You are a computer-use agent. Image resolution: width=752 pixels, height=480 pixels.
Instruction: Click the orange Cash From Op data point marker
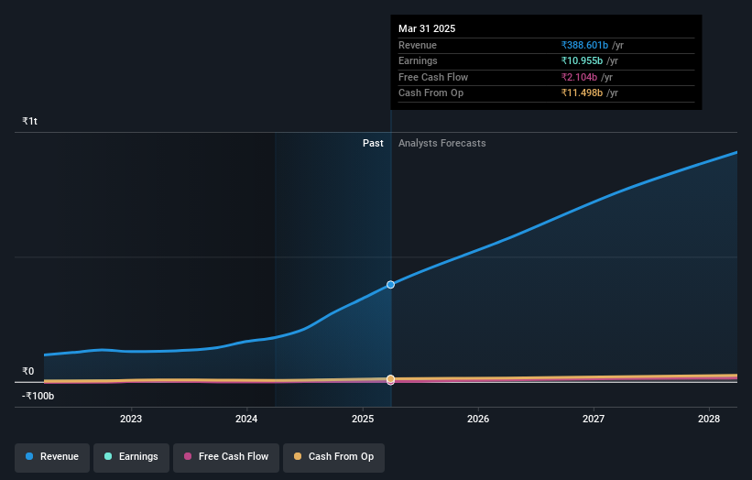click(x=391, y=379)
